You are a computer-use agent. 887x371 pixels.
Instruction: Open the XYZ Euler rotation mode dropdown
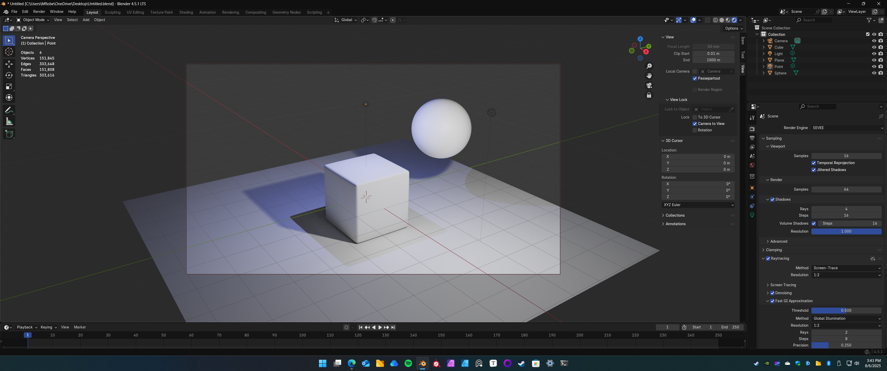point(698,205)
